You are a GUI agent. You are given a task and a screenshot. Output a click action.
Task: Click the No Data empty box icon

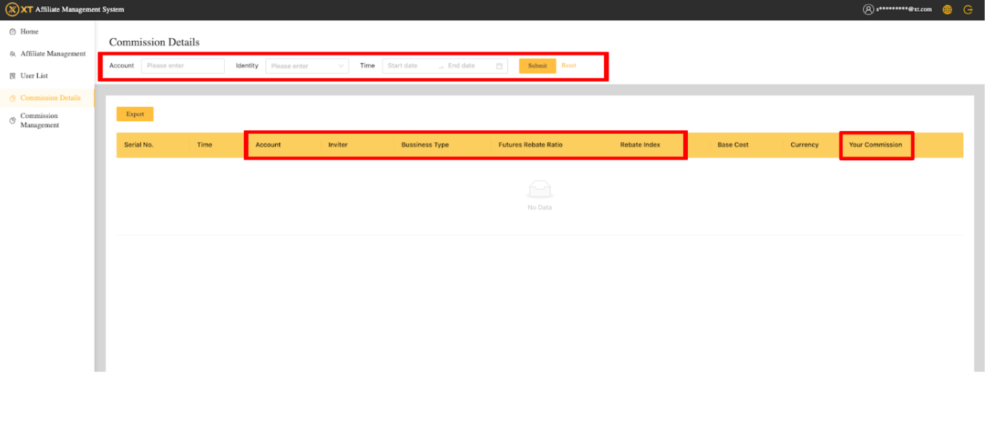[x=540, y=190]
